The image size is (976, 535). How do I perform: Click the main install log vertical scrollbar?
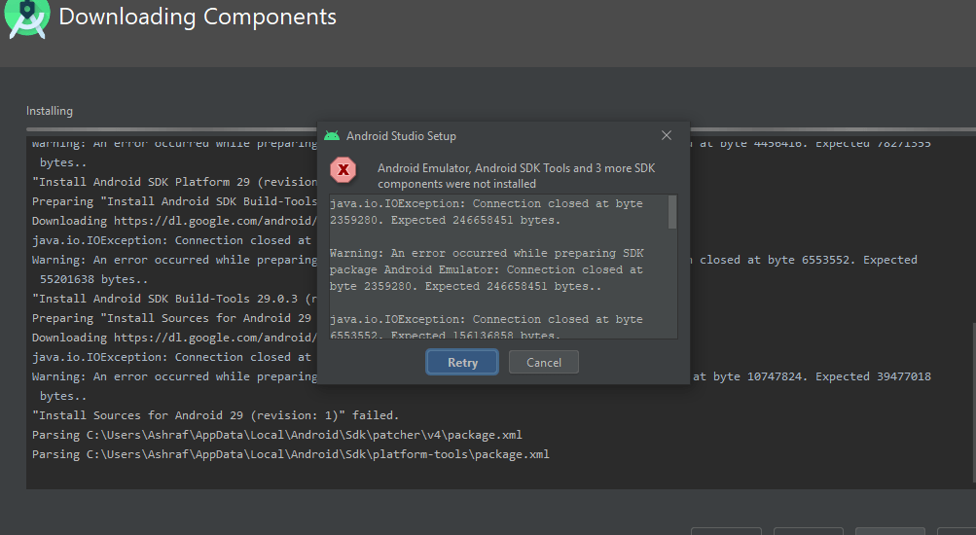click(973, 402)
